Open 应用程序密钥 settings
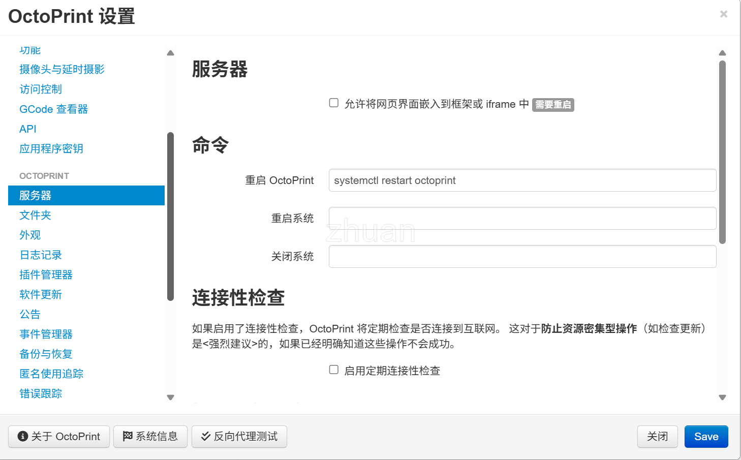 click(x=51, y=148)
